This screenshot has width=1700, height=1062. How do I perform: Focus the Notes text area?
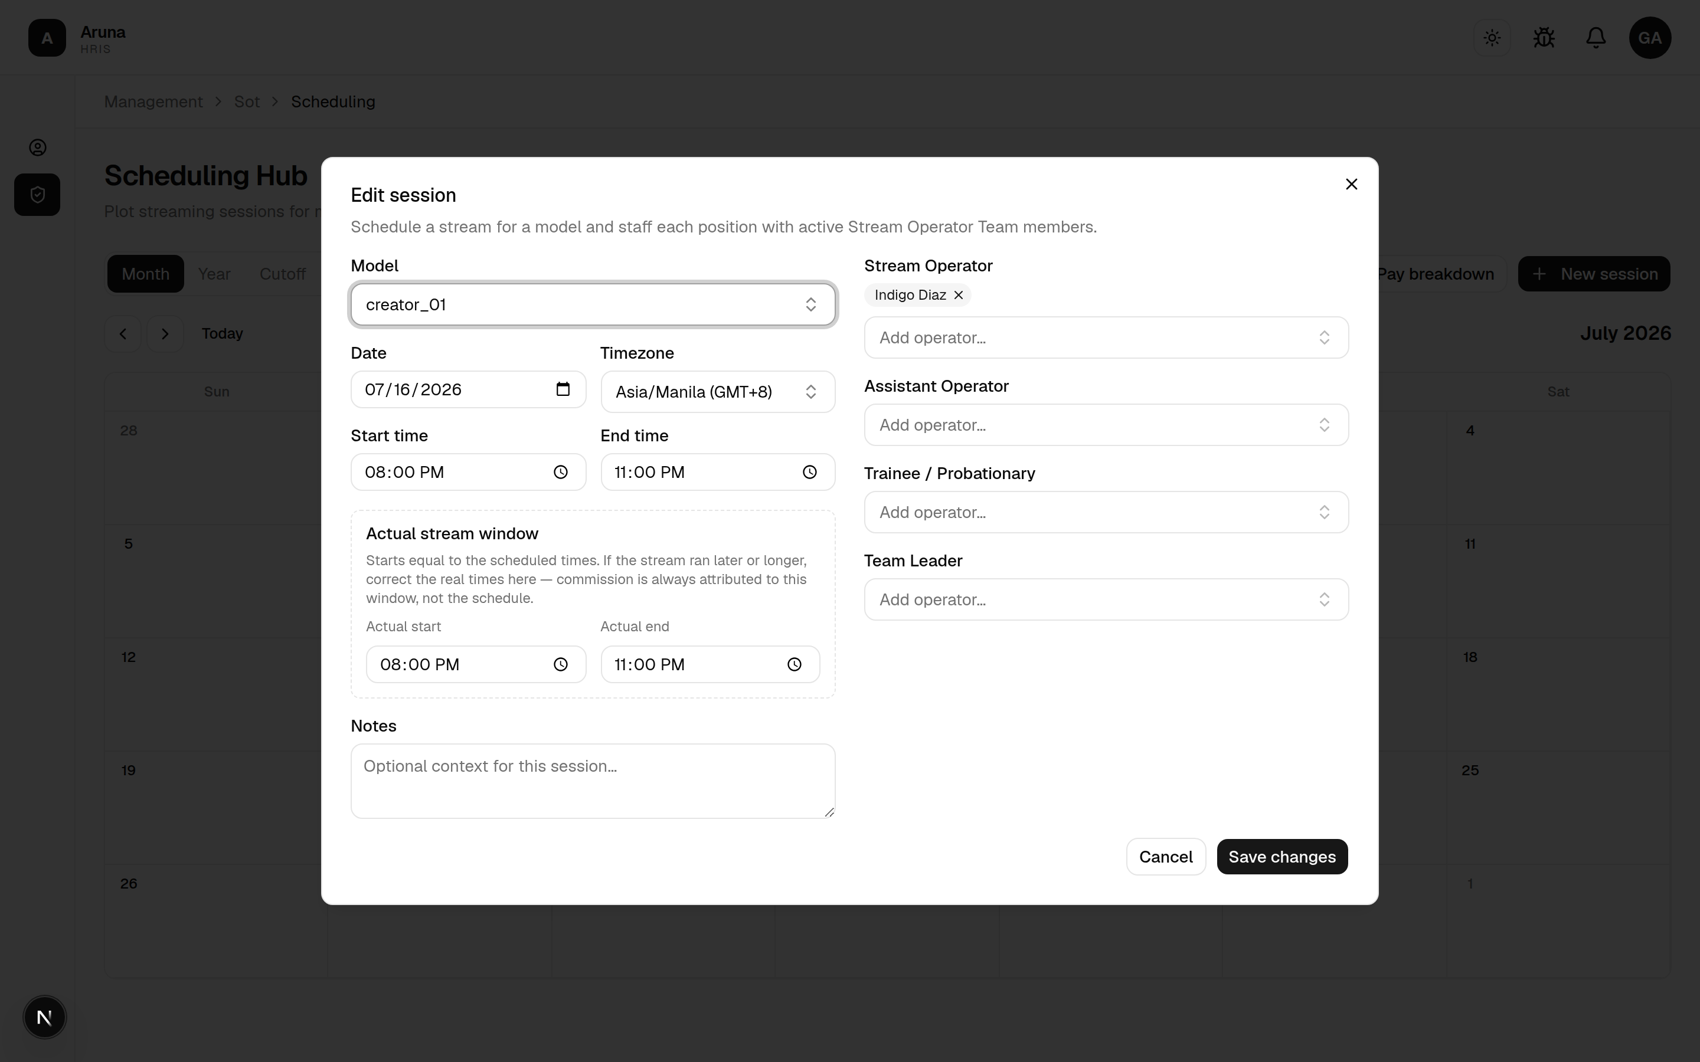coord(593,781)
